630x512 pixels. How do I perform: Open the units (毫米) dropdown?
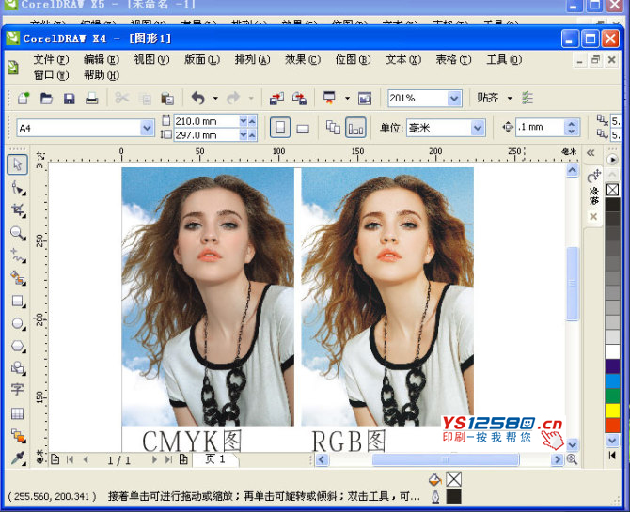coord(478,128)
